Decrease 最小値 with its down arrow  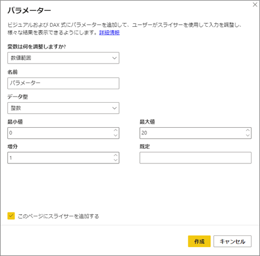116,136
